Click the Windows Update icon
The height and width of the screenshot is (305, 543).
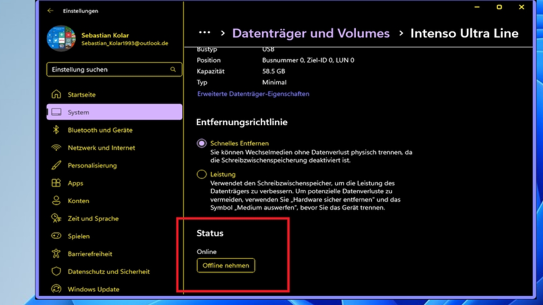56,289
